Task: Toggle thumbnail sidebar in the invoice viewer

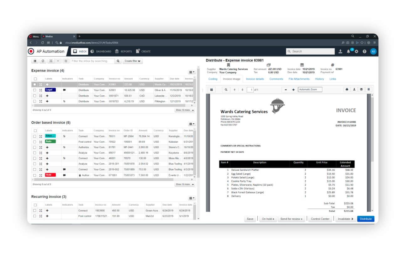Action: 212,90
